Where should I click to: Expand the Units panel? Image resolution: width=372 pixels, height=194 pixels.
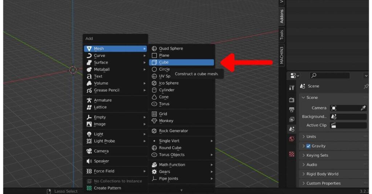[311, 137]
